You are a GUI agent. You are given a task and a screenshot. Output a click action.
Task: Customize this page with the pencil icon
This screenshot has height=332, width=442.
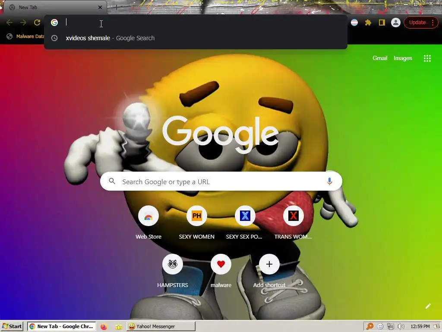click(428, 306)
